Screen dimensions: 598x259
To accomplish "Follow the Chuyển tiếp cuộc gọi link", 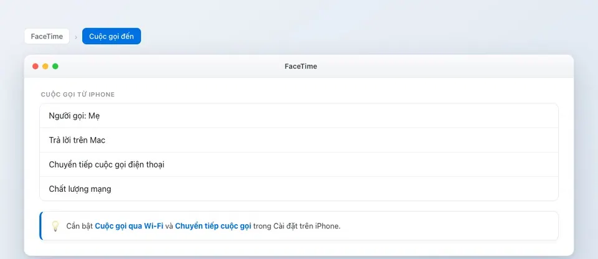I will tap(213, 226).
